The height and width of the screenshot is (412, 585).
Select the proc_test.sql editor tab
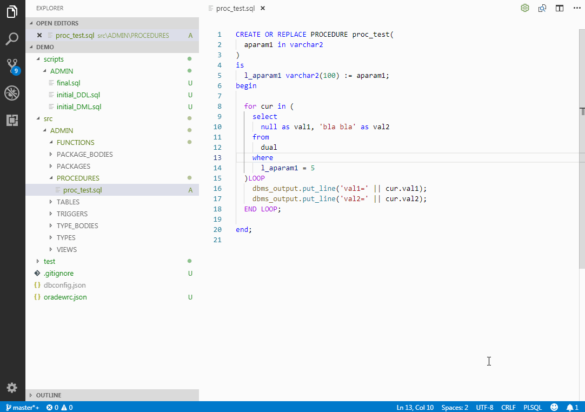click(x=235, y=8)
